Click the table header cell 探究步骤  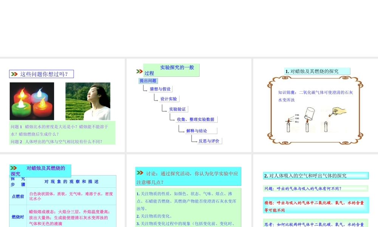click(x=18, y=182)
